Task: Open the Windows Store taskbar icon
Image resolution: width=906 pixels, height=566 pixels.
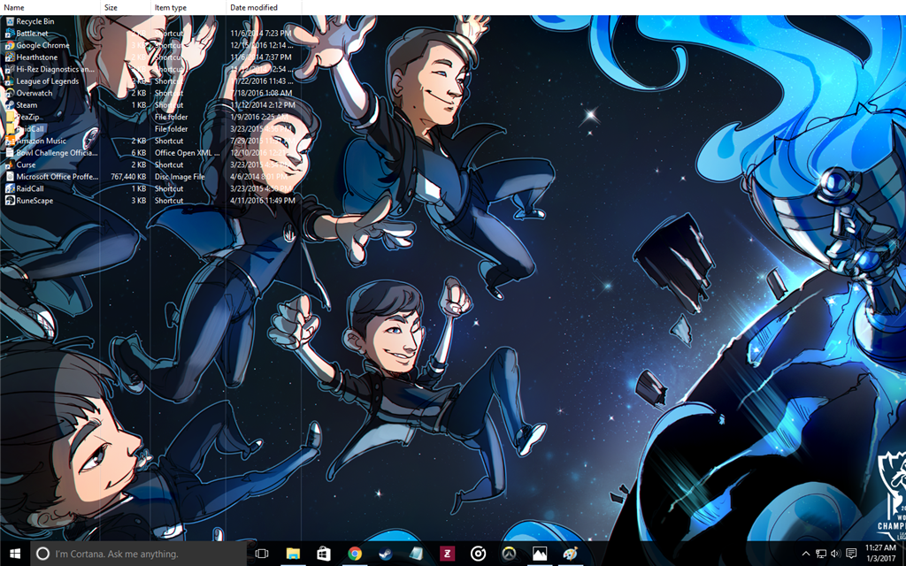Action: 324,554
